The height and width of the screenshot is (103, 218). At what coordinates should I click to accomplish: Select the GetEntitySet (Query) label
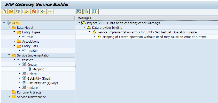pyautogui.click(x=43, y=83)
